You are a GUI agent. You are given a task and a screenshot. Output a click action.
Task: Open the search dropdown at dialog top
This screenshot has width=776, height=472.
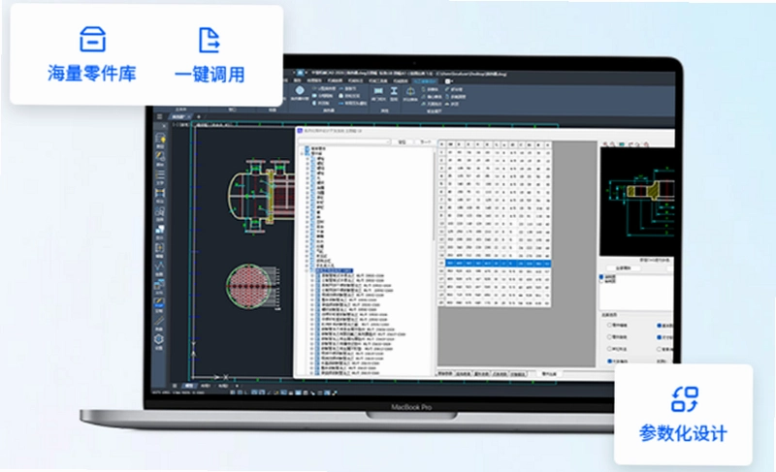344,142
